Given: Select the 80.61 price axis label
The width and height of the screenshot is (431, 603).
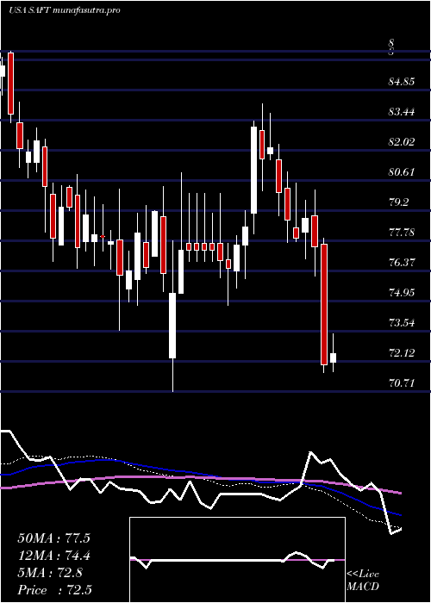Looking at the screenshot, I should pos(402,172).
